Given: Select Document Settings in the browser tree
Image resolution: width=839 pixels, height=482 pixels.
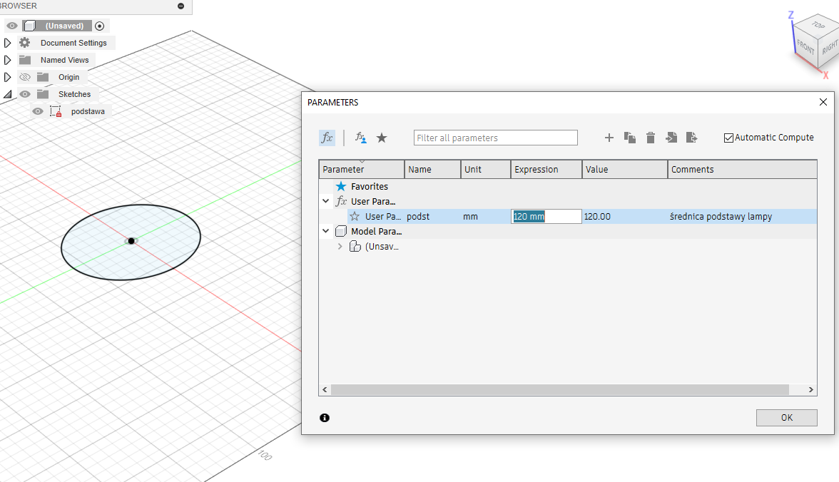Looking at the screenshot, I should [x=74, y=43].
